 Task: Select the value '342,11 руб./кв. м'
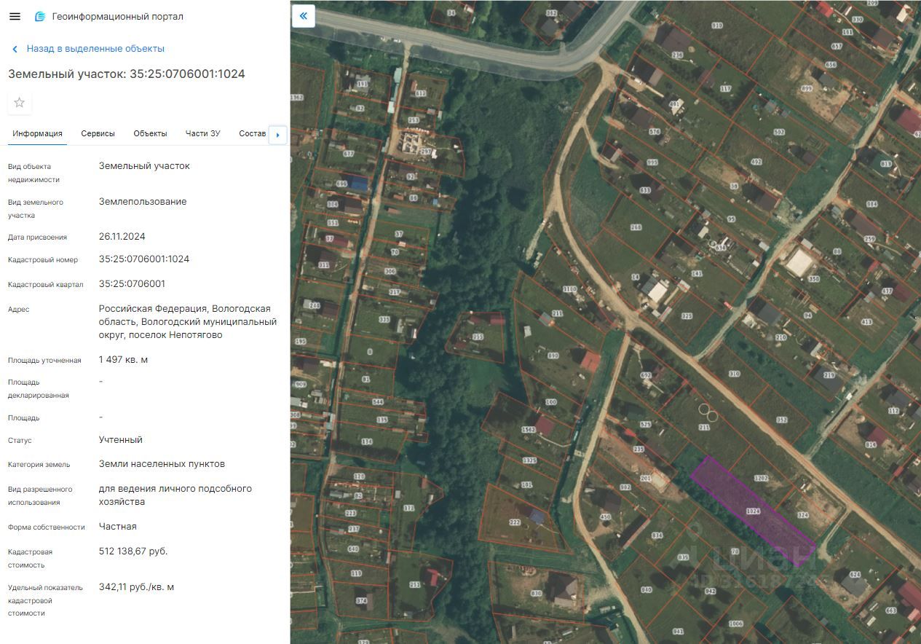coord(137,587)
